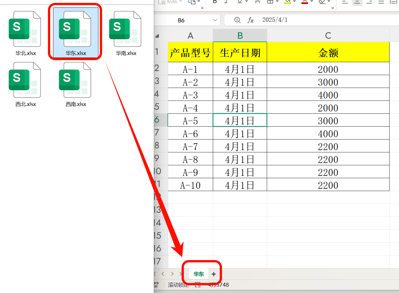399x293 pixels.
Task: Select row 2 header
Action: [161, 68]
